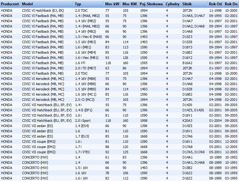Select type cell 1.6 16V (MC1)
Image resolution: width=239 pixels, height=181 pixels.
tap(86, 94)
